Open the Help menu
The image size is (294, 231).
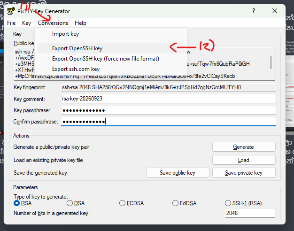pyautogui.click(x=80, y=23)
